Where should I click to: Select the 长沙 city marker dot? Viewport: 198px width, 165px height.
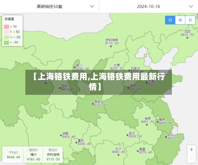pyautogui.click(x=118, y=155)
